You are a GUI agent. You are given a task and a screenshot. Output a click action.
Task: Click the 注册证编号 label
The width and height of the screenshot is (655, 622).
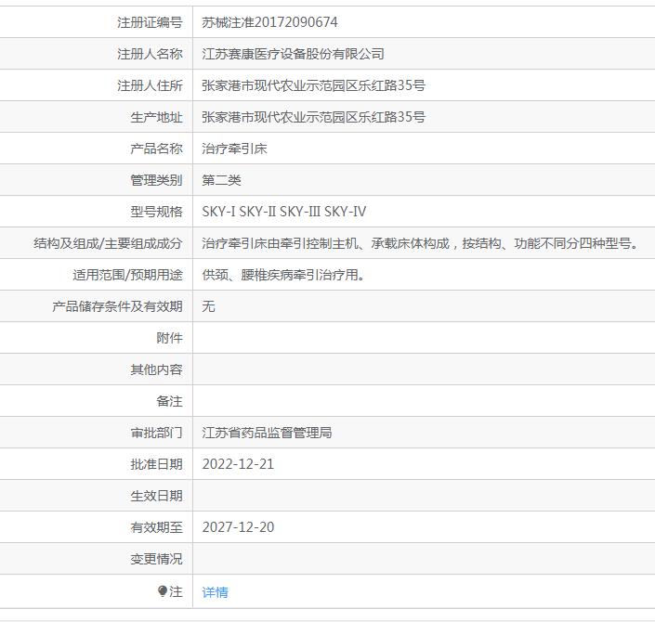pos(150,22)
